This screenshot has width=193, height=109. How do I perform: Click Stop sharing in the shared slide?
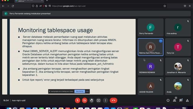[x=80, y=91]
